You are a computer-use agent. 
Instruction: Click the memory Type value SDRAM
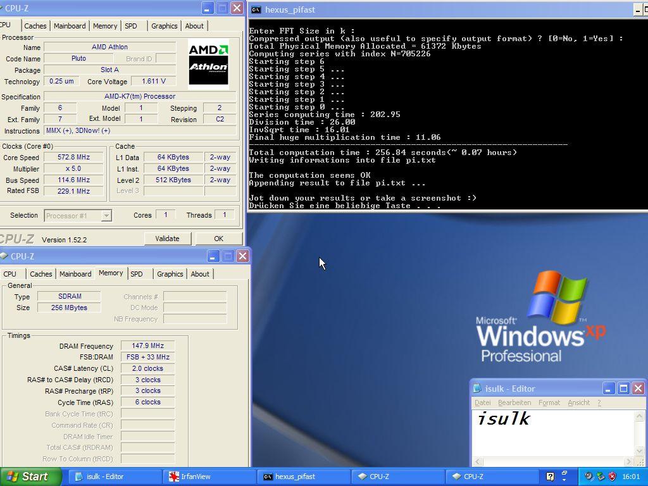(69, 296)
